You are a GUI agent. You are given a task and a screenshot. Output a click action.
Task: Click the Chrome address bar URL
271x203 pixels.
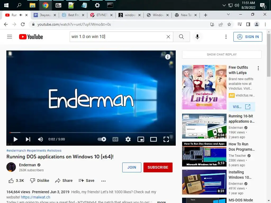click(x=74, y=24)
